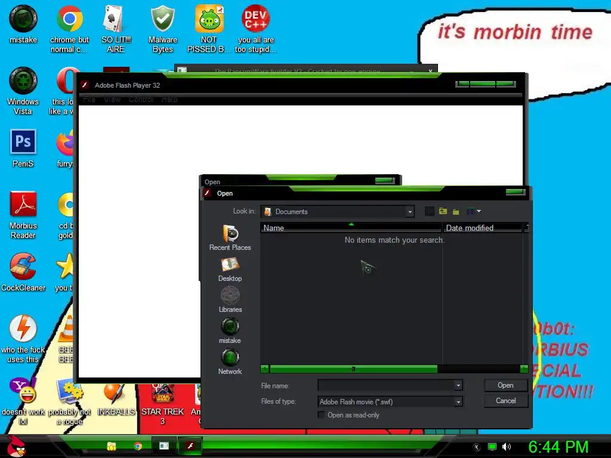Viewport: 611px width, 458px height.
Task: Click the go back icon in the Open dialog toolbar
Action: point(429,212)
